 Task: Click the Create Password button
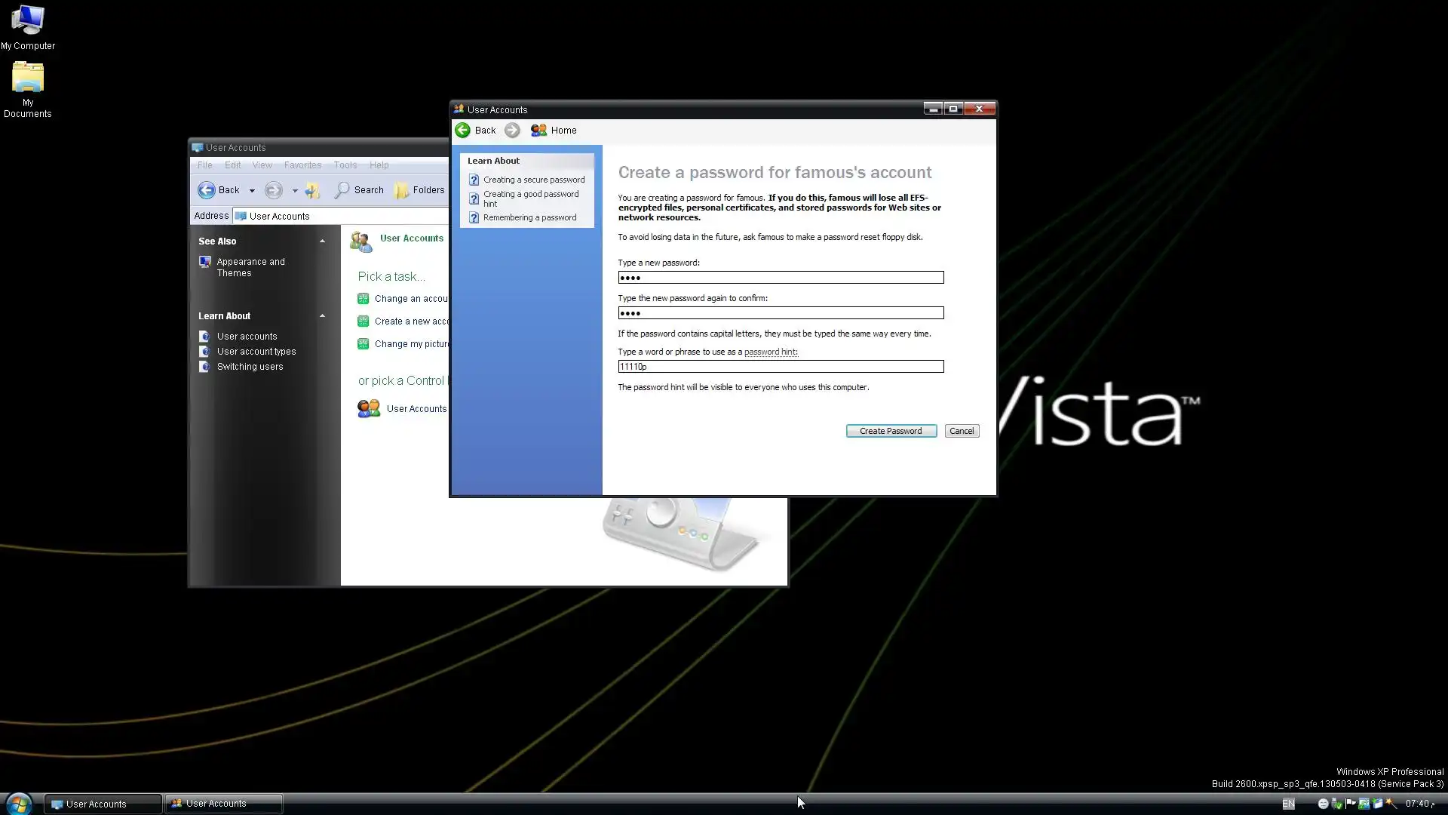click(891, 431)
